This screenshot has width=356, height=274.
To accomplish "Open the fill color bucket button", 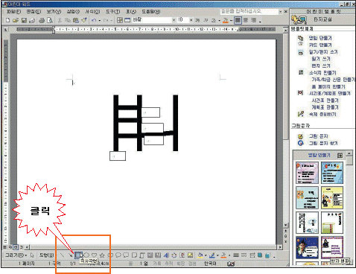I will (x=200, y=255).
